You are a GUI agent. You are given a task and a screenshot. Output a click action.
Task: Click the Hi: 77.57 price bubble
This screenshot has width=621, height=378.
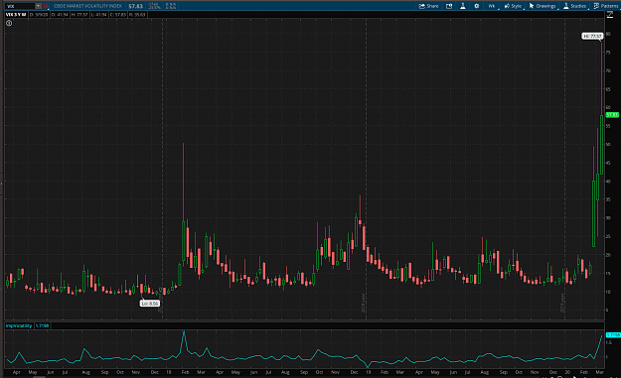click(x=592, y=36)
